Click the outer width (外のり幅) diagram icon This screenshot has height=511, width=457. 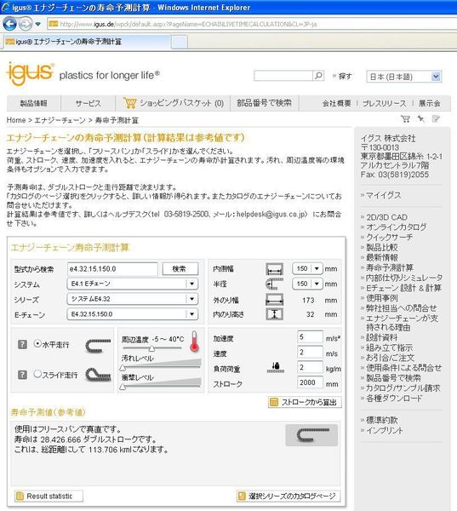pyautogui.click(x=274, y=300)
